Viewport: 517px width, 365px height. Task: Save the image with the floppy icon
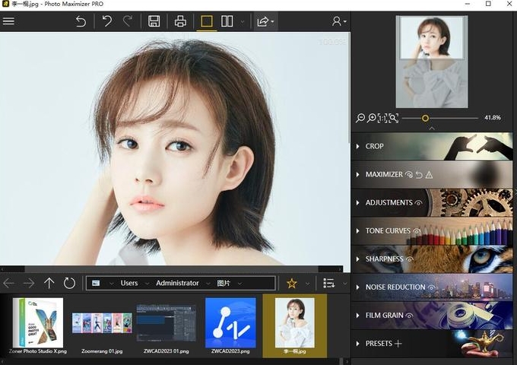[154, 21]
